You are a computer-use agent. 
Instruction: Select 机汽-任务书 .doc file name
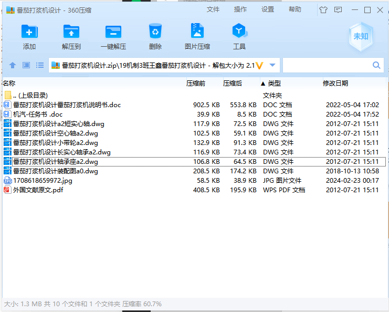(38, 115)
